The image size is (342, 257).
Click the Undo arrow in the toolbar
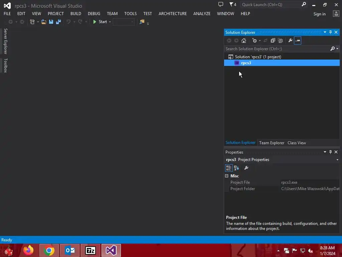click(68, 22)
